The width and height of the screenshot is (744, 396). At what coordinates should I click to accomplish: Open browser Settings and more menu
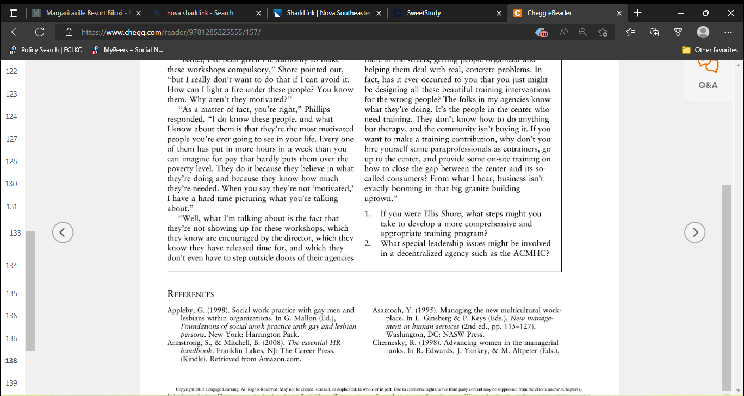(x=728, y=32)
